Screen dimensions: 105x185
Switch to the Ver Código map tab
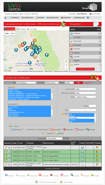tap(32, 29)
